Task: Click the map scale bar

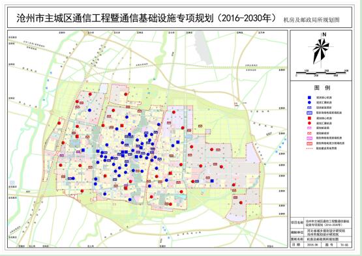Action: (322, 73)
